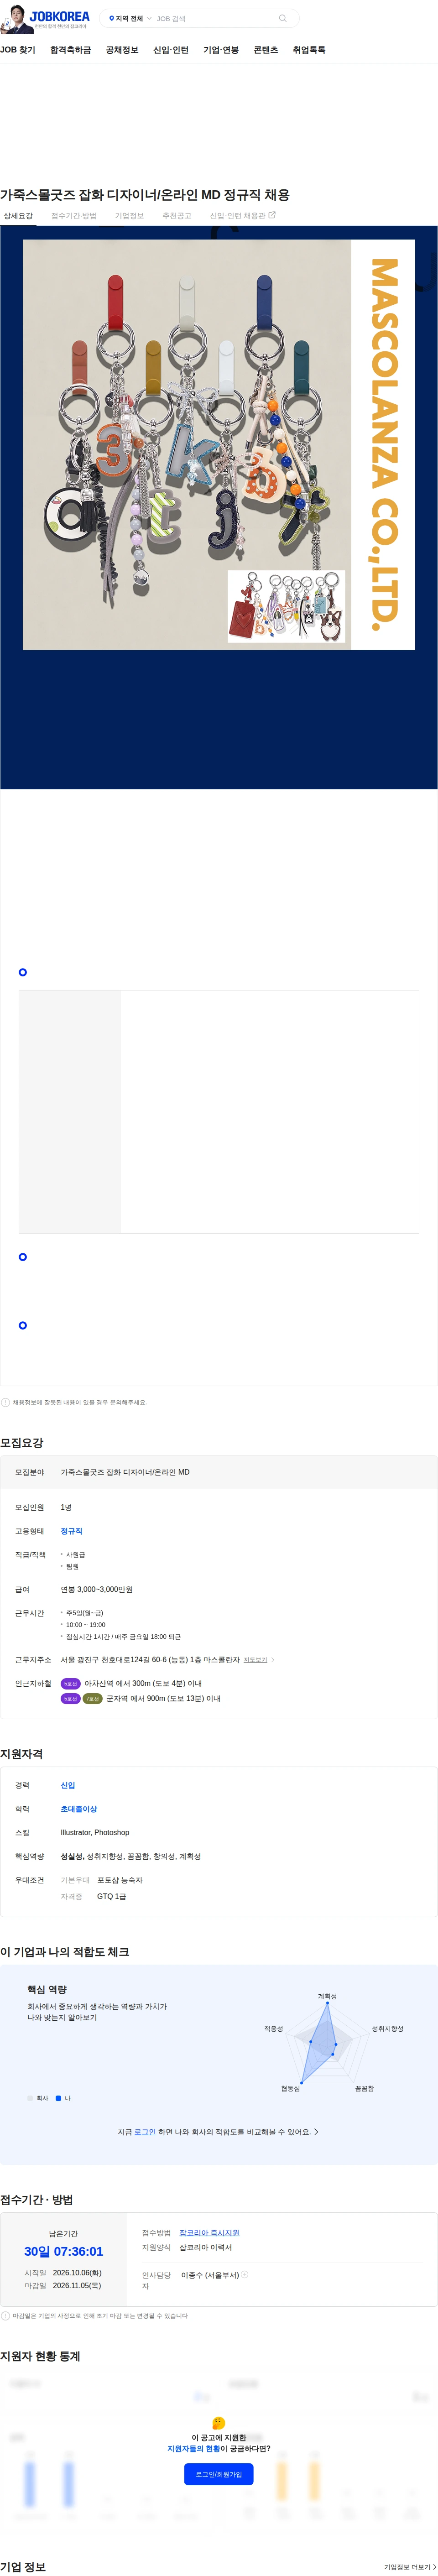This screenshot has height=2576, width=438.
Task: Click the 잡코리아 즉시지원 link
Action: pos(209,2233)
